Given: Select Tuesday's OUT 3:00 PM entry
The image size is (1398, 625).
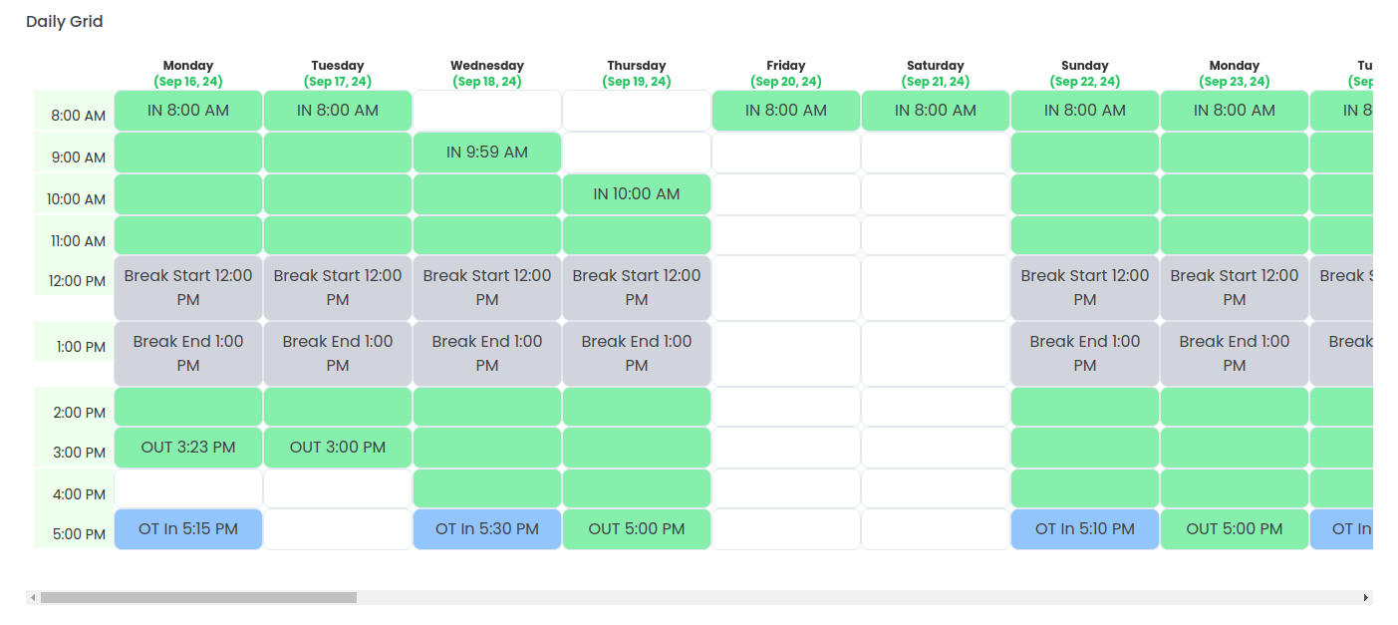Looking at the screenshot, I should [x=337, y=448].
